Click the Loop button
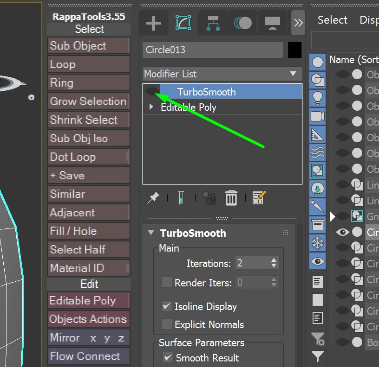 (x=88, y=64)
